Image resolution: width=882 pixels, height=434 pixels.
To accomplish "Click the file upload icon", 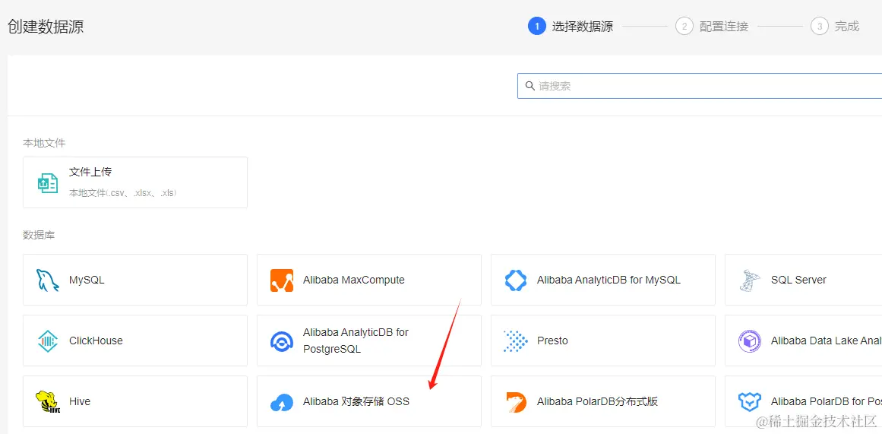I will (x=48, y=183).
